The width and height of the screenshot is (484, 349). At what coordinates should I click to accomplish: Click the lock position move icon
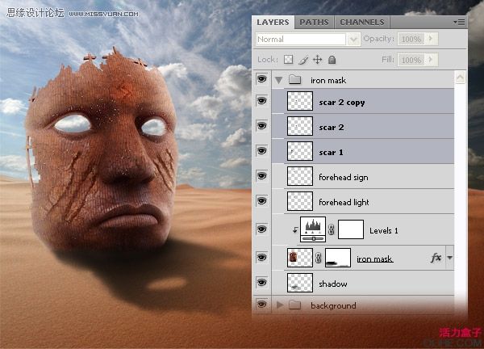[317, 59]
